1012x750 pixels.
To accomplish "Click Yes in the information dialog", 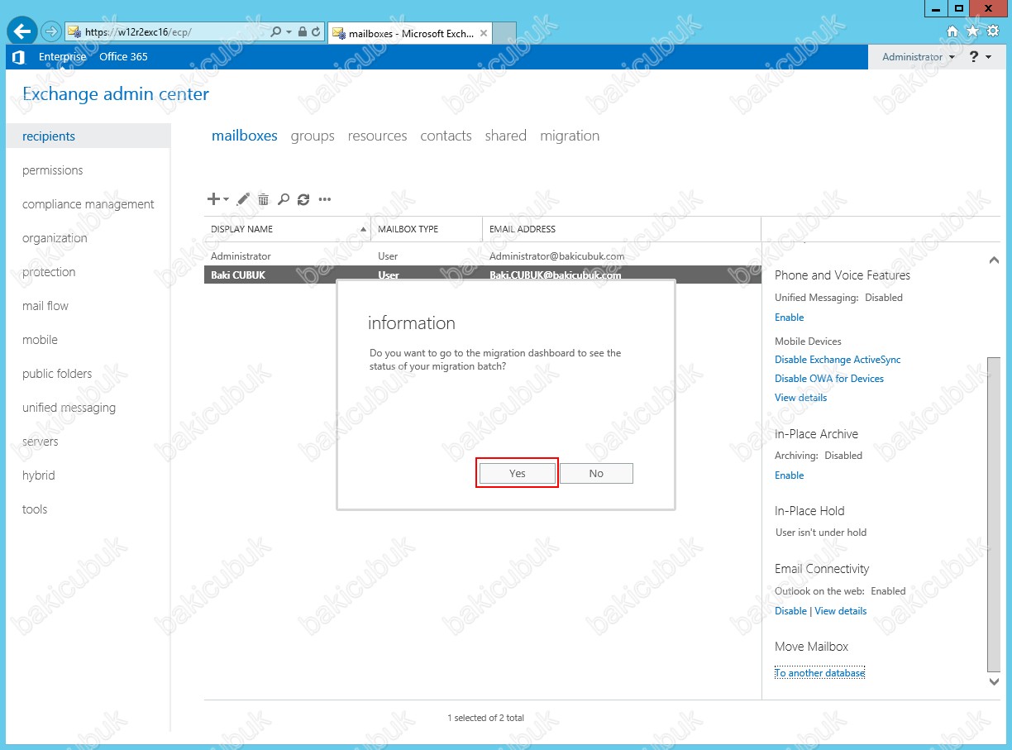I will click(518, 473).
